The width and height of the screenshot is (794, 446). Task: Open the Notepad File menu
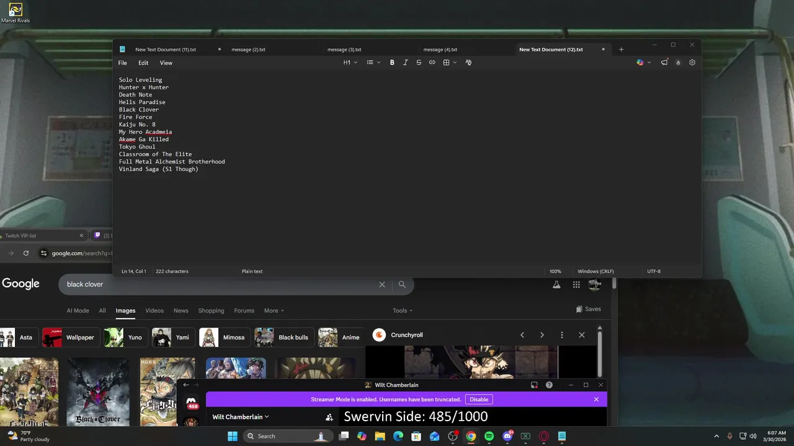pyautogui.click(x=123, y=63)
